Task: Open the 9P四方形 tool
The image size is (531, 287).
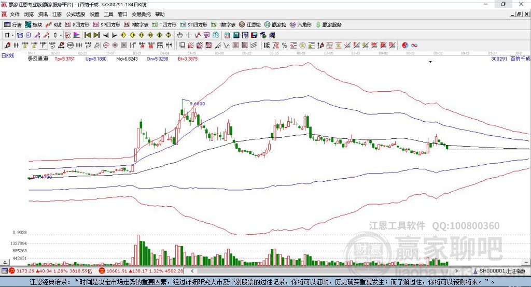Action: pyautogui.click(x=107, y=25)
